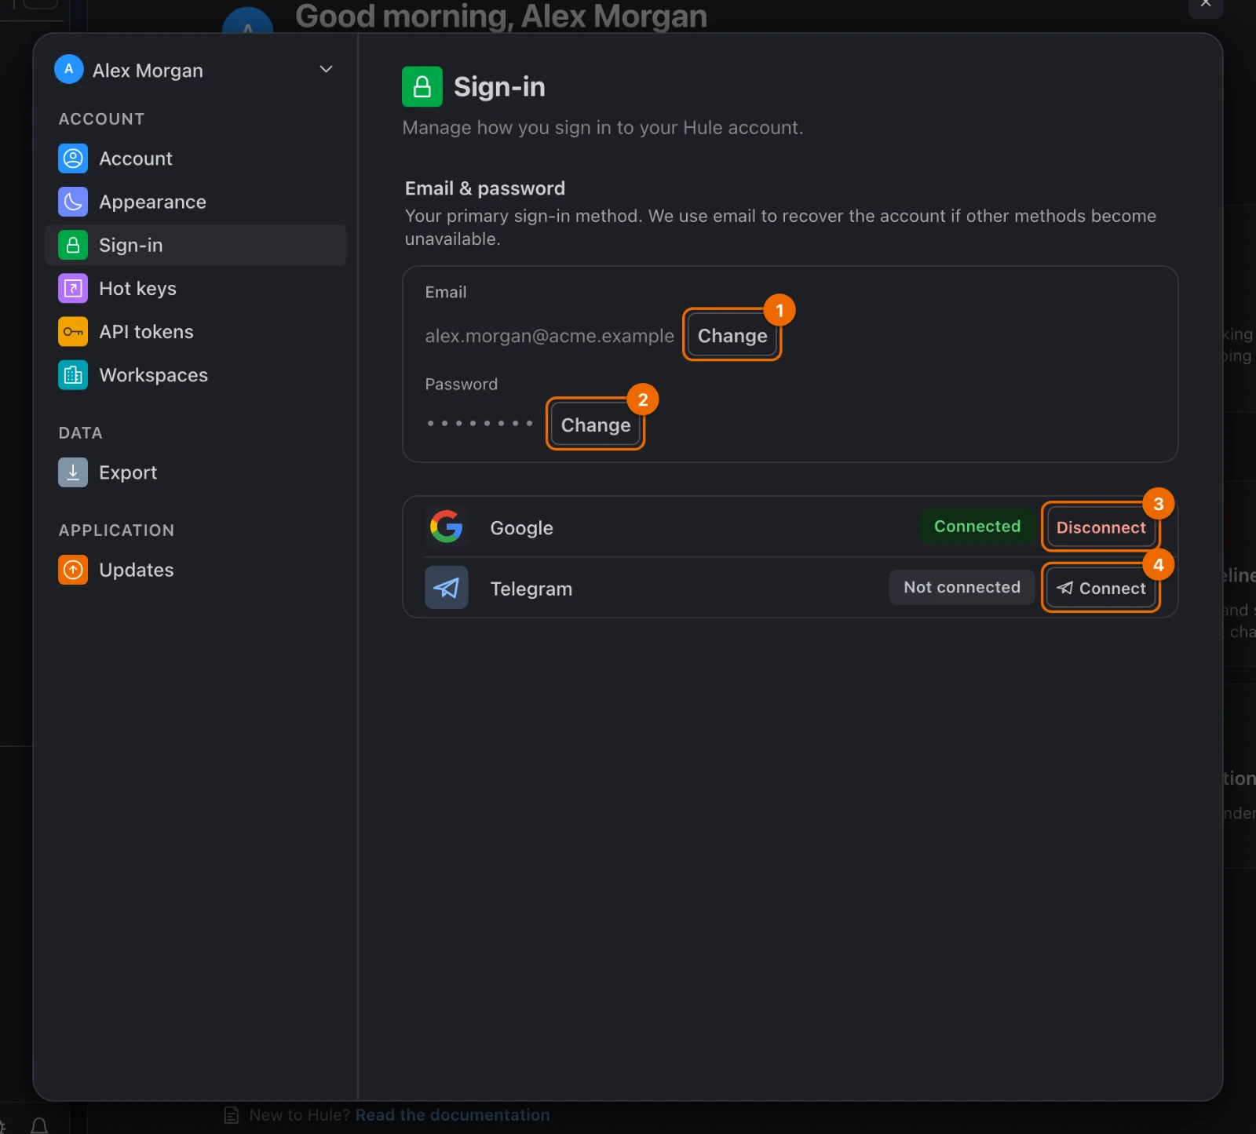Click the Alex Morgan avatar circle
This screenshot has height=1134, width=1256.
pos(69,69)
